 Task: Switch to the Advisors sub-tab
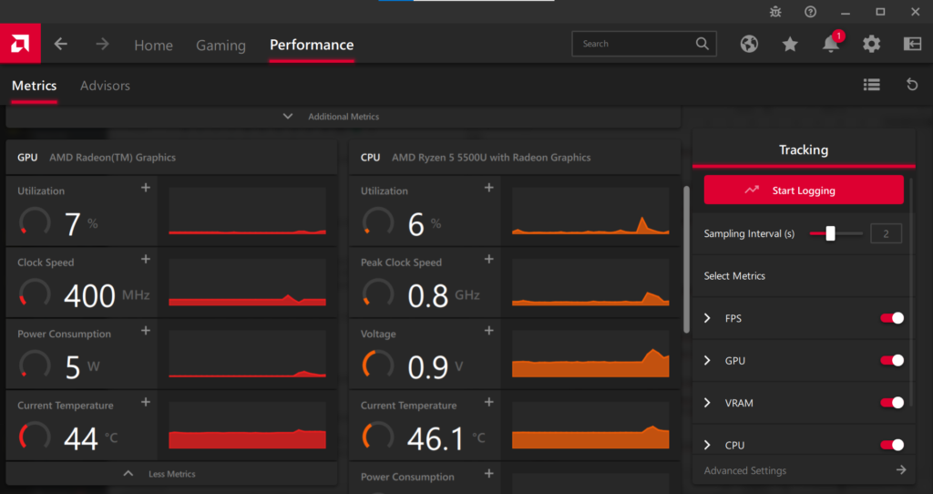point(105,86)
